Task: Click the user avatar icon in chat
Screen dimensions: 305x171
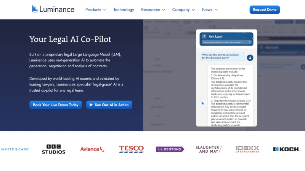Action: (x=250, y=58)
